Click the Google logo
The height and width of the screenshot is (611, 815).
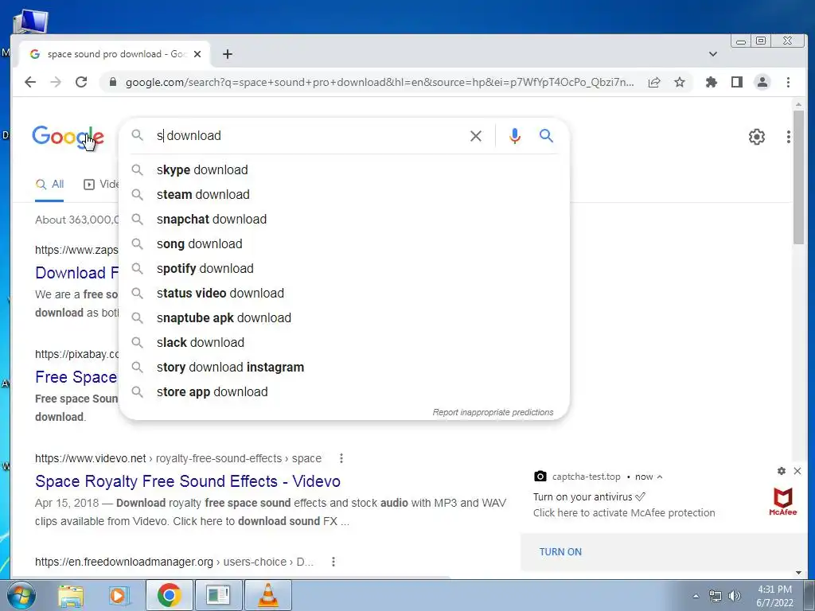point(68,137)
